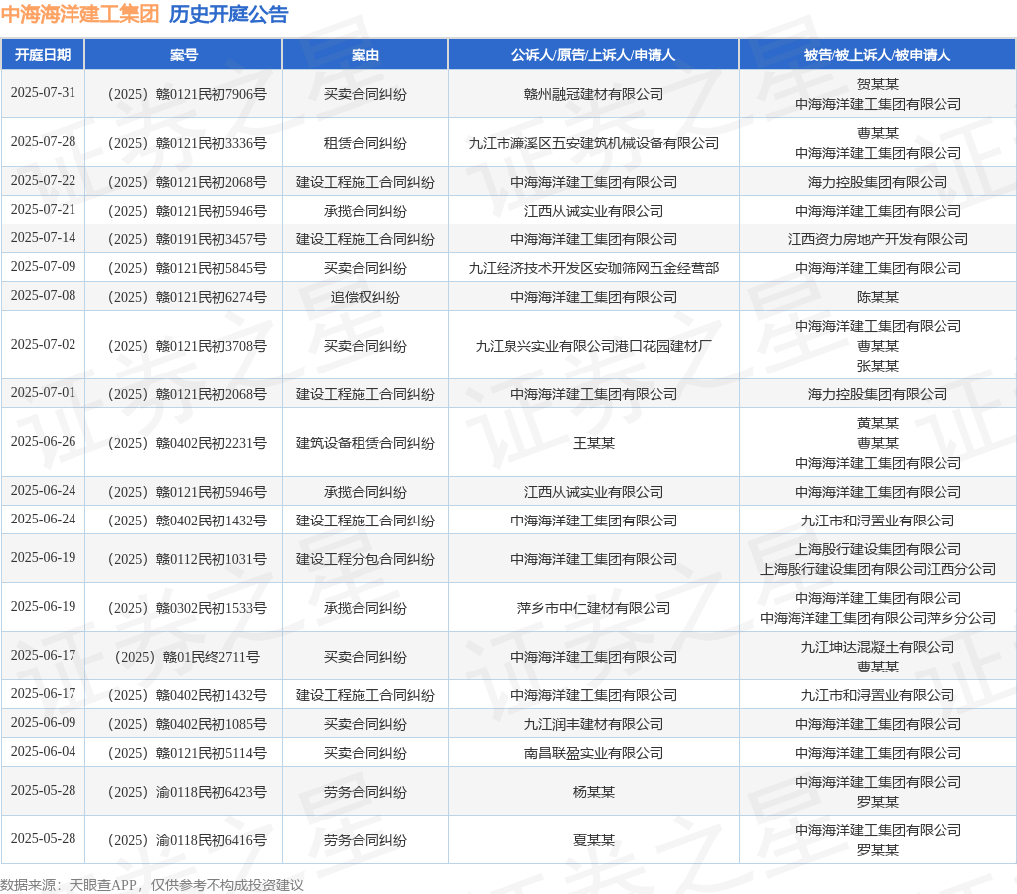The width and height of the screenshot is (1017, 894).
Task: Click the 数据来源 footer note
Action: [x=152, y=885]
